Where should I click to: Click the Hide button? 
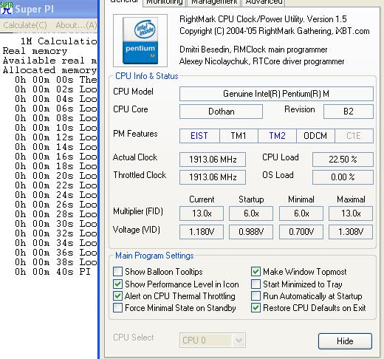345,341
